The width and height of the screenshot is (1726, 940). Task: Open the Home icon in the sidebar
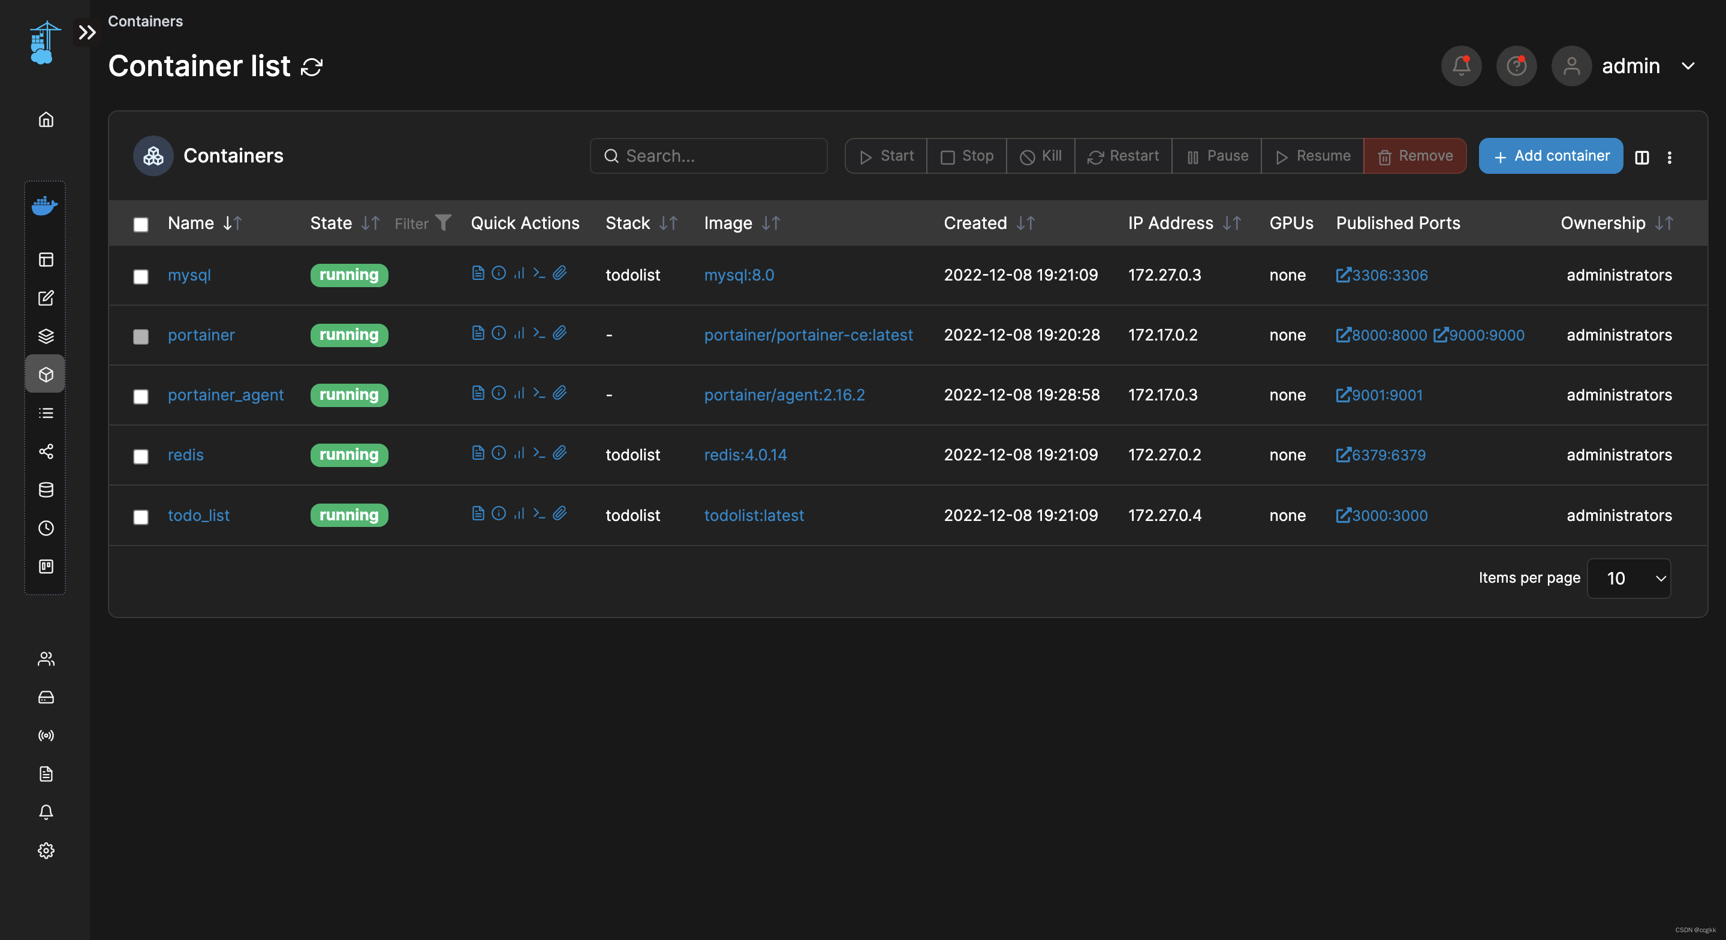pyautogui.click(x=46, y=120)
